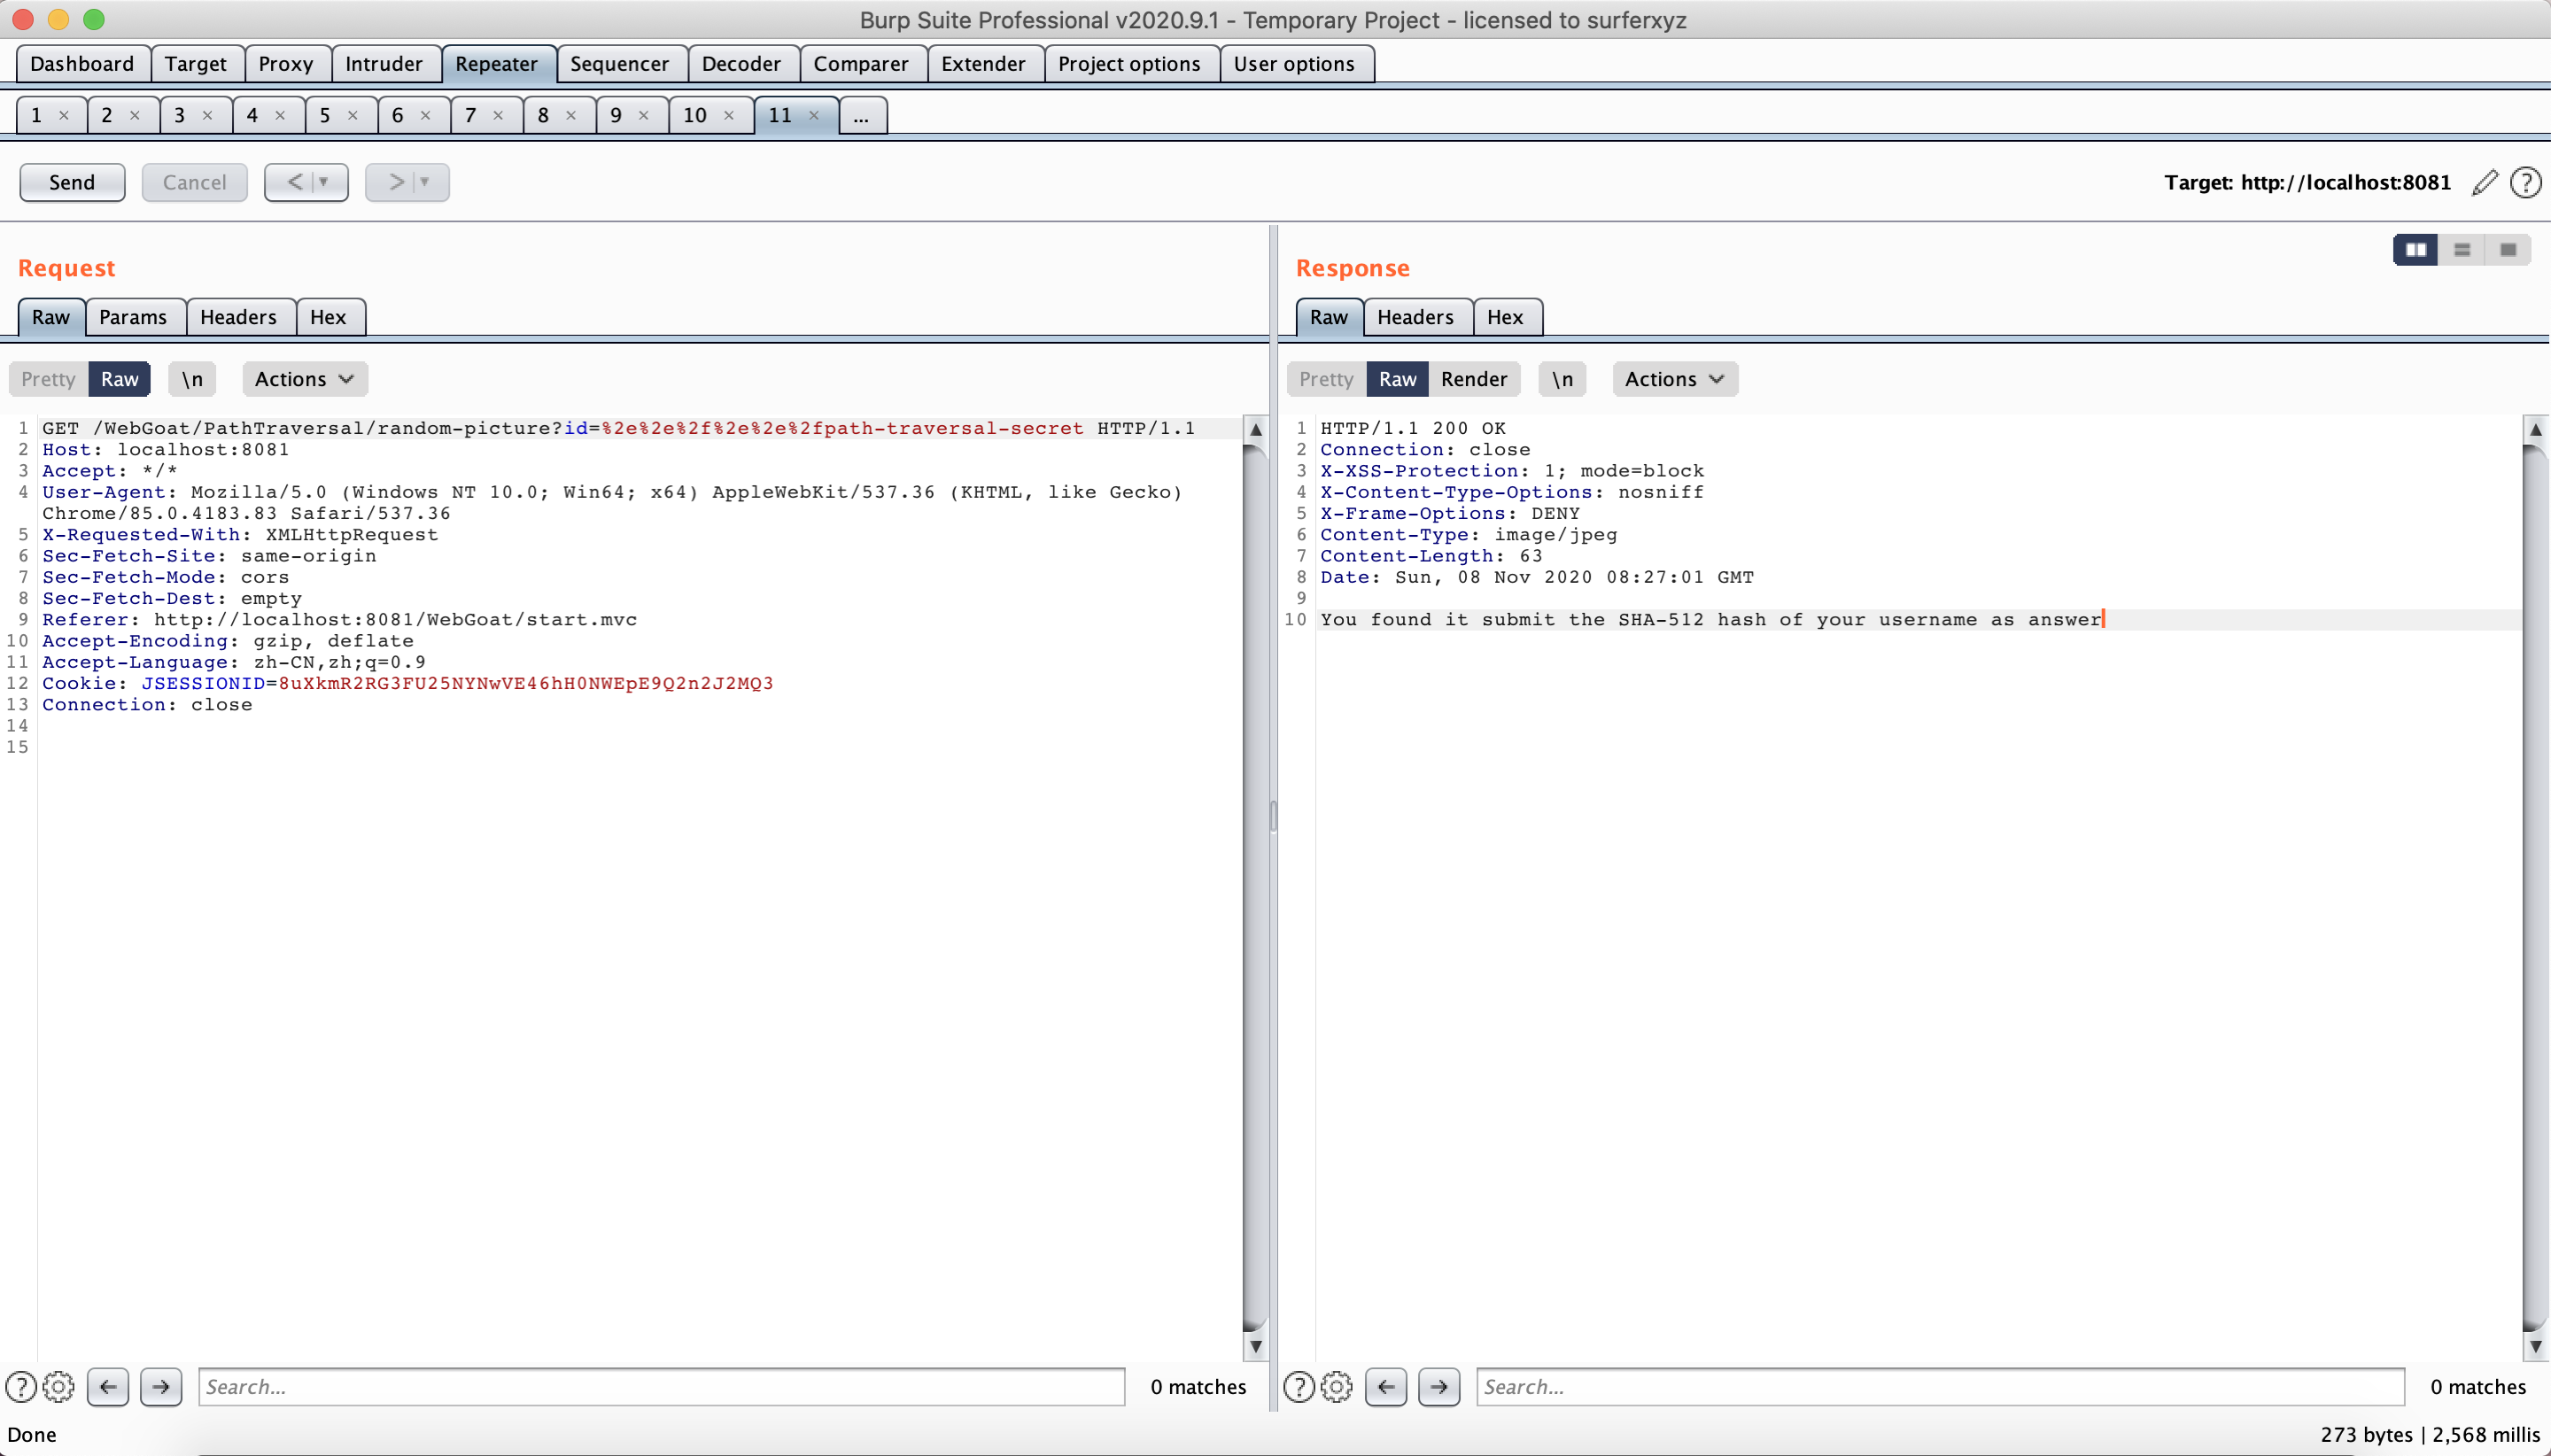Switch response view to Render
The width and height of the screenshot is (2551, 1456).
1473,379
